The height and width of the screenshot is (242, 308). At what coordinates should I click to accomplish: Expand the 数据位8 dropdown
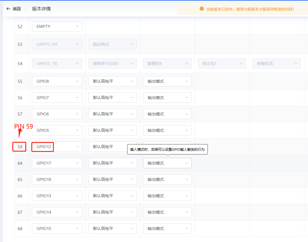coord(167,63)
